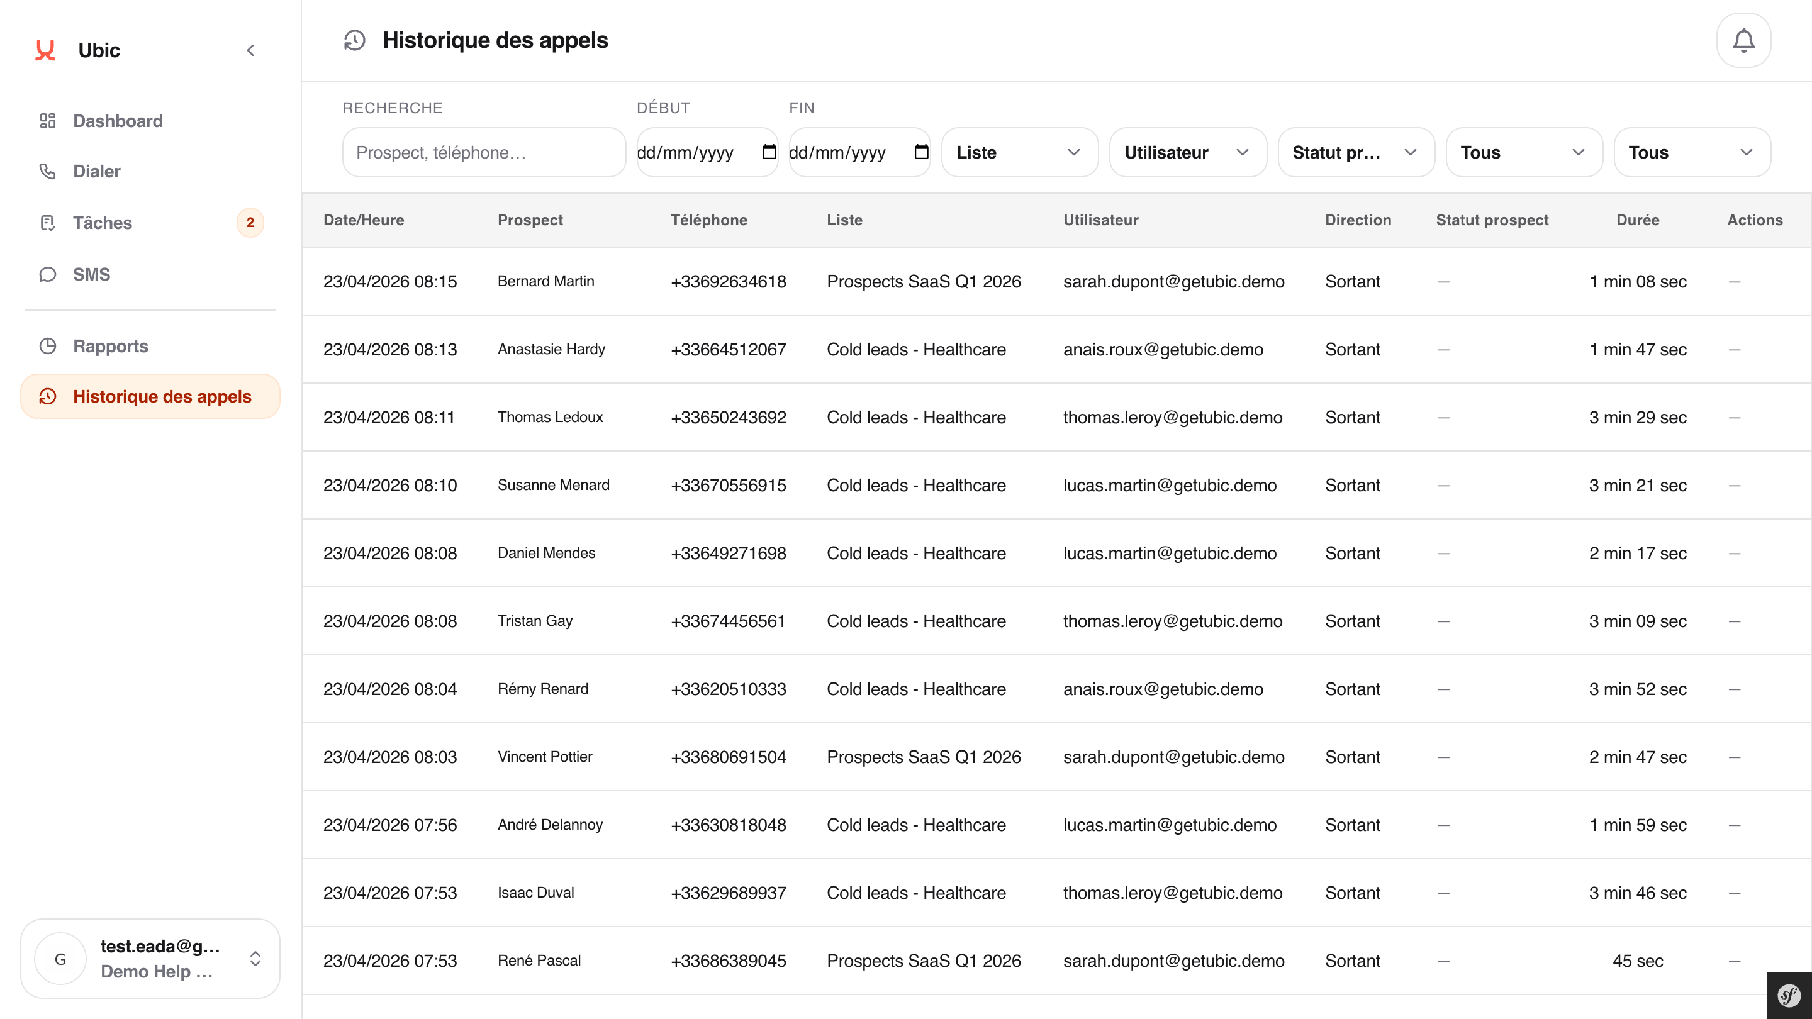Open the Statut prospect filter dropdown
This screenshot has width=1812, height=1019.
click(x=1355, y=152)
